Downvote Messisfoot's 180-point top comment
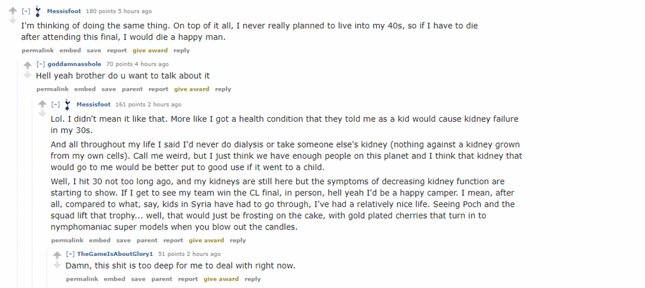The width and height of the screenshot is (645, 288). (x=13, y=20)
